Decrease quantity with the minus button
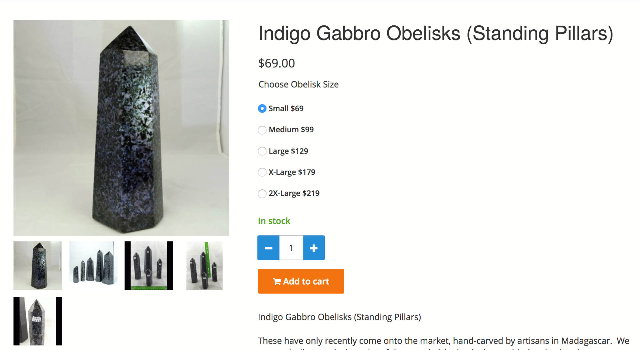This screenshot has width=641, height=350. 268,248
